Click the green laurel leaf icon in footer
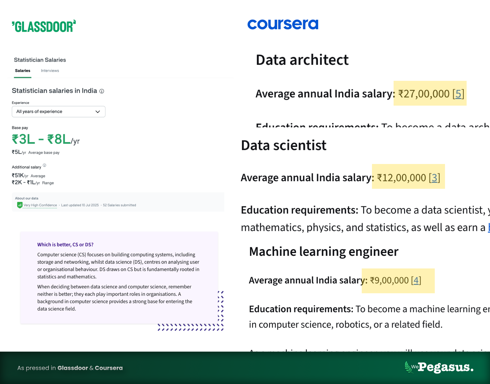 (x=407, y=367)
